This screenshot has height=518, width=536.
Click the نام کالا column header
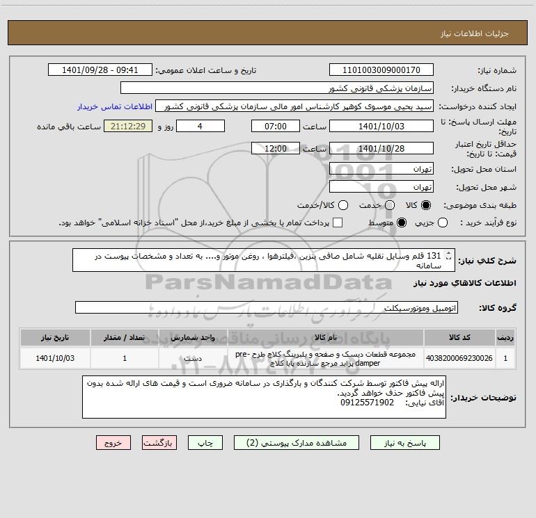[x=326, y=337]
